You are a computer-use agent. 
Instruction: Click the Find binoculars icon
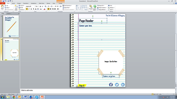point(109,5)
